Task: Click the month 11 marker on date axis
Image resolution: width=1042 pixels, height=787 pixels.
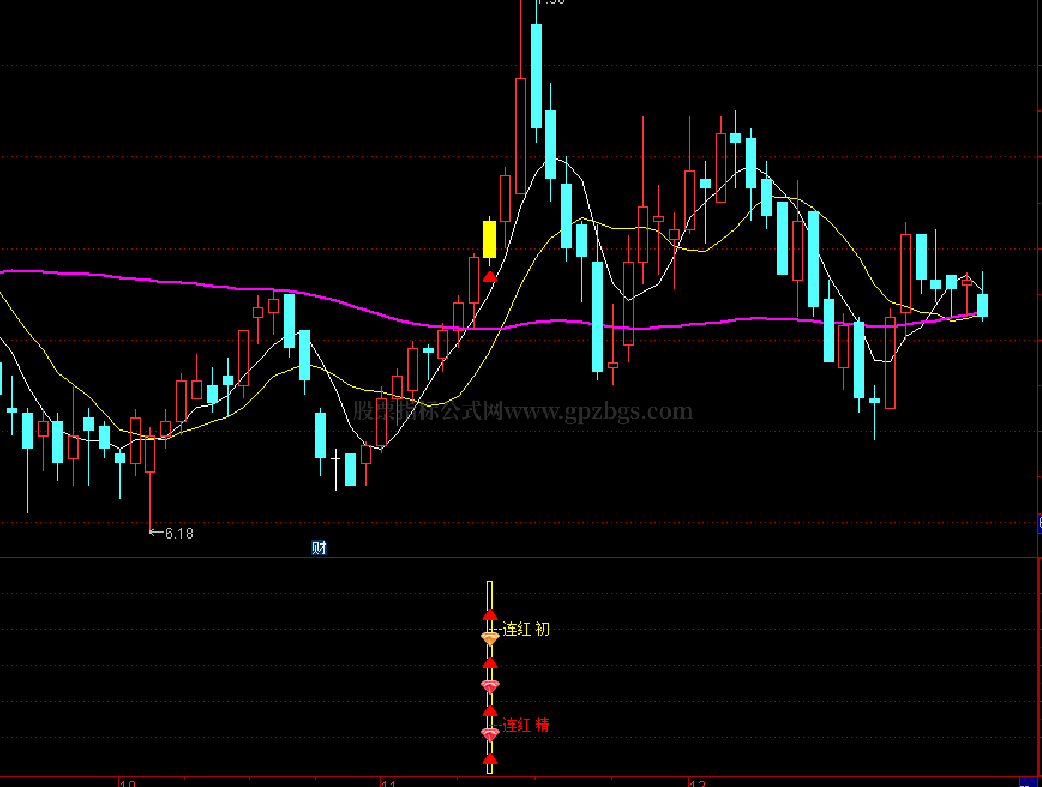Action: [389, 783]
